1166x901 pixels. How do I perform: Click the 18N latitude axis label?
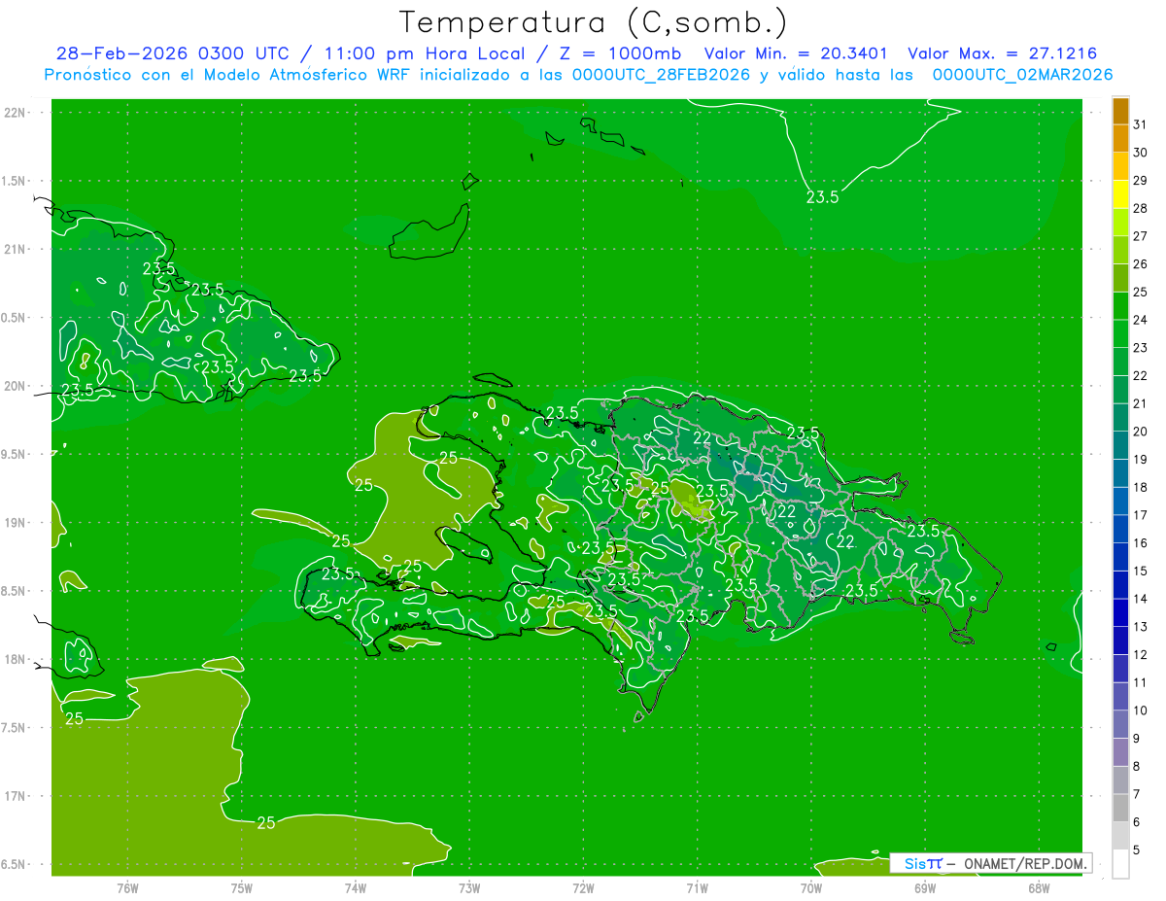(17, 660)
